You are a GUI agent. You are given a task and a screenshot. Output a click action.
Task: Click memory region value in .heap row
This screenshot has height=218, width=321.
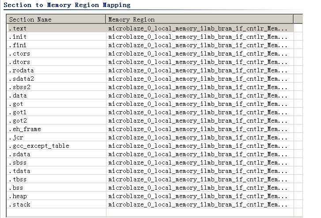200,196
